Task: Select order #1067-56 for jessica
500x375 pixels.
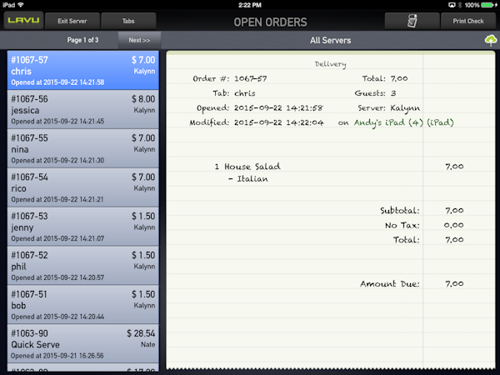Action: [82, 110]
